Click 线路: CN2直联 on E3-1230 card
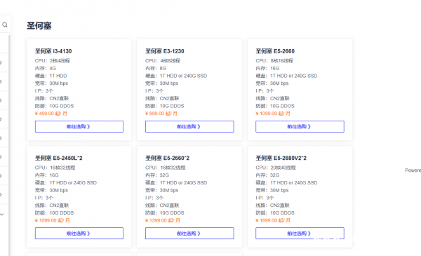The image size is (421, 256). (x=162, y=98)
